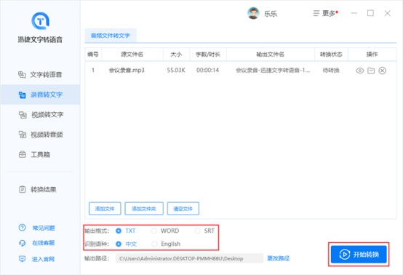
Task: Click the 操作 column header
Action: (372, 55)
